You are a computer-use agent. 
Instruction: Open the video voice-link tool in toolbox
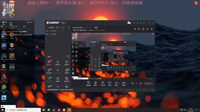pos(49,71)
